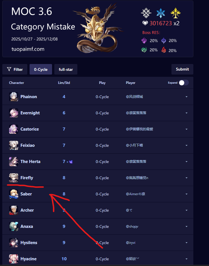Switch to the full-star tab
Screen dimensions: 209x266
66,69
